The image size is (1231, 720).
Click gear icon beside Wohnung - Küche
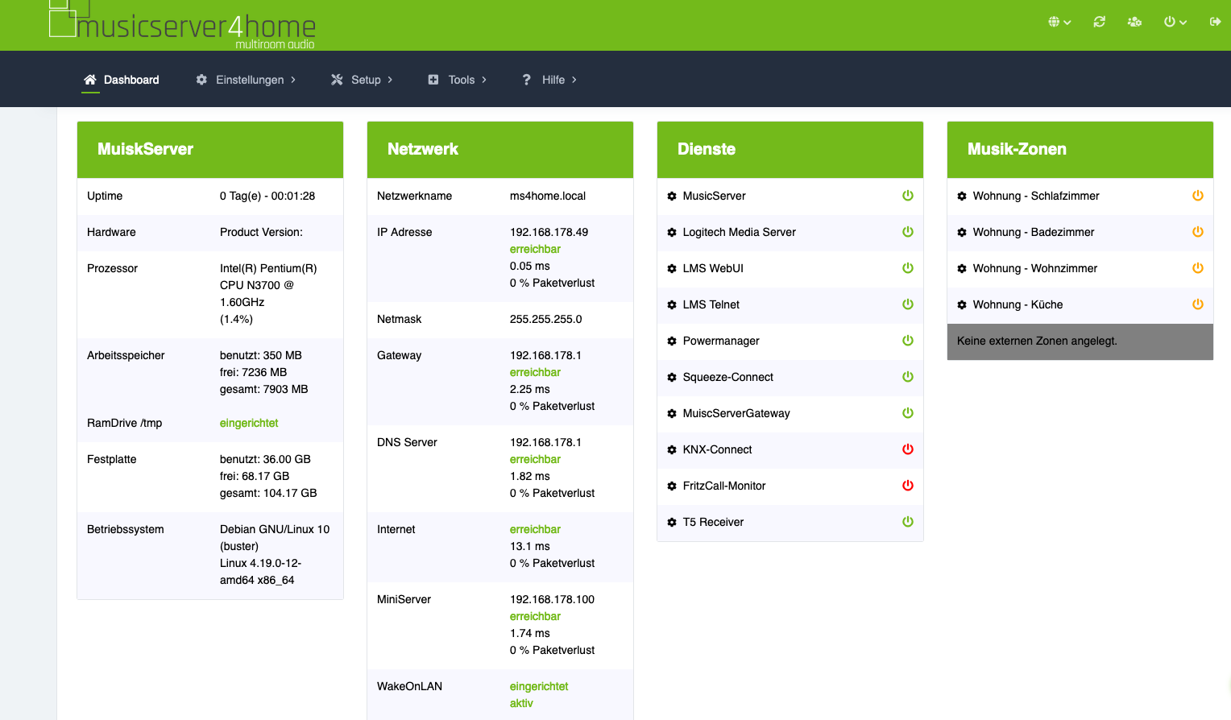[962, 305]
